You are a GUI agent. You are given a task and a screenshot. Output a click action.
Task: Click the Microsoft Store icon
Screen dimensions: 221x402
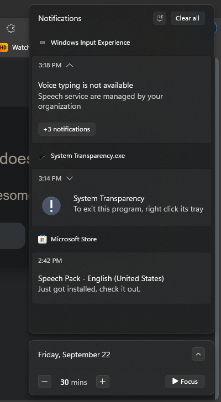point(43,239)
